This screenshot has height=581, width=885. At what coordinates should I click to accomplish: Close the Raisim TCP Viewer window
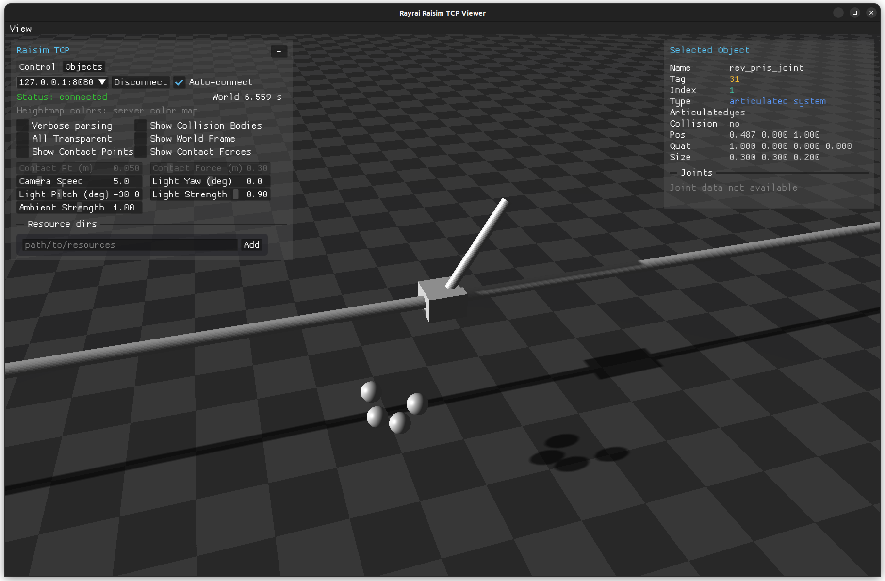point(871,13)
